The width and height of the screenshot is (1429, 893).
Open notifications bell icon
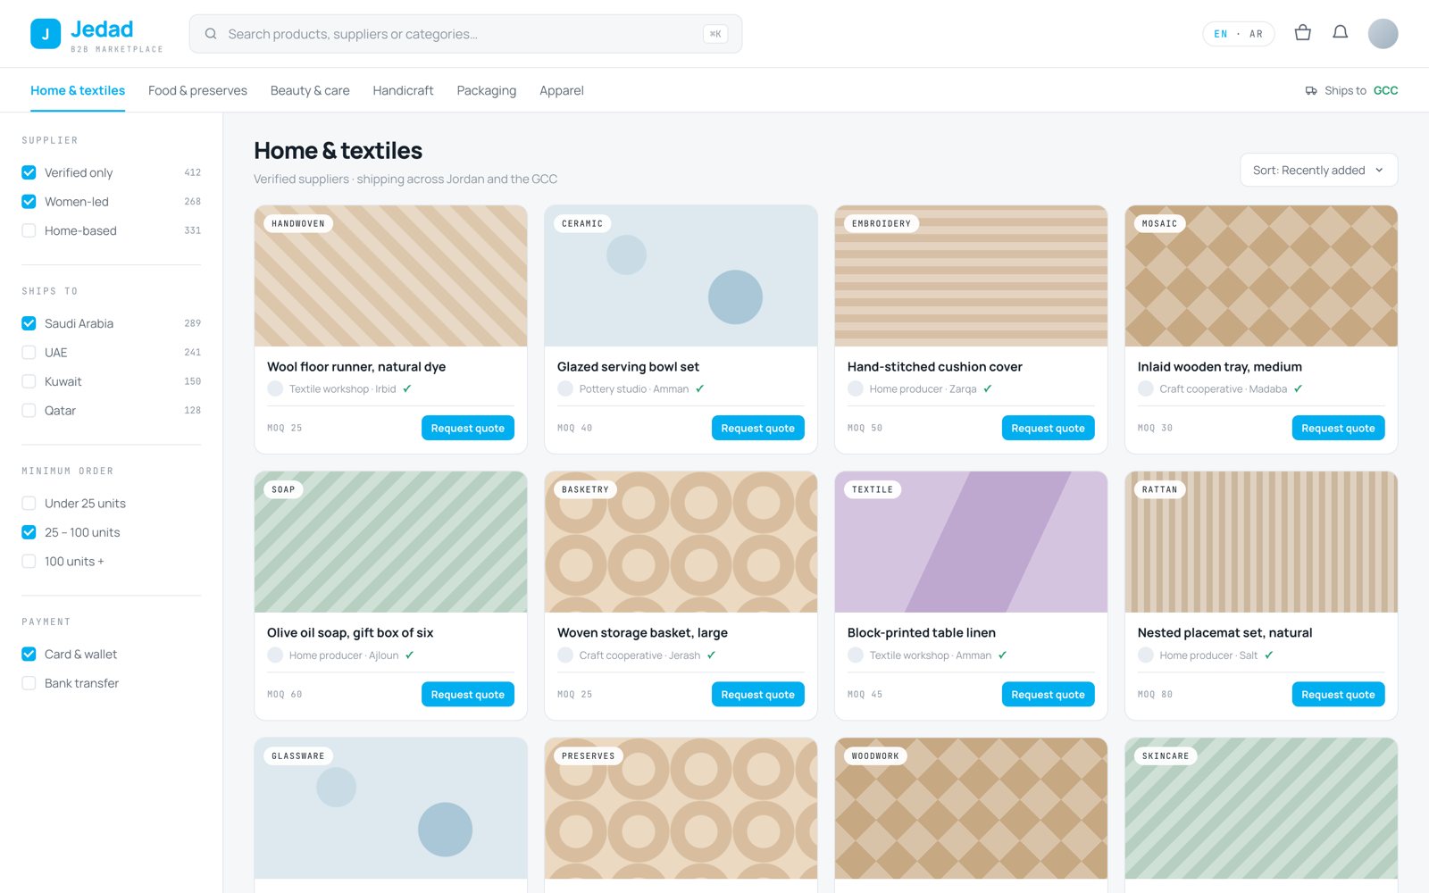coord(1341,33)
